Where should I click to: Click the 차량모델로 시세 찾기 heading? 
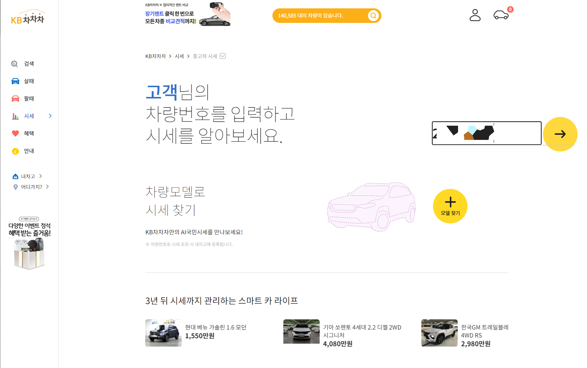pos(175,201)
